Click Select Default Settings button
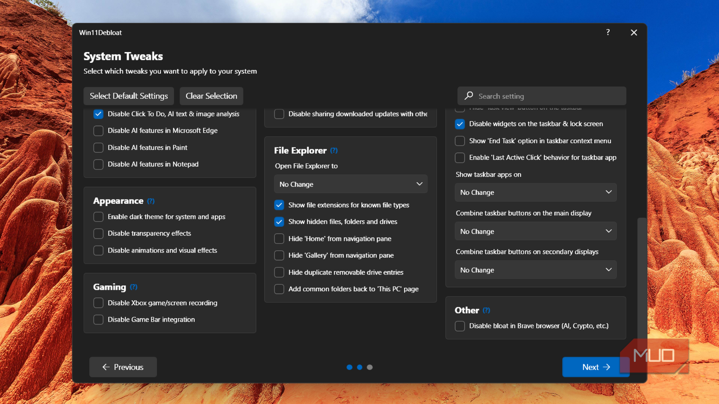Viewport: 719px width, 404px height. (x=128, y=96)
